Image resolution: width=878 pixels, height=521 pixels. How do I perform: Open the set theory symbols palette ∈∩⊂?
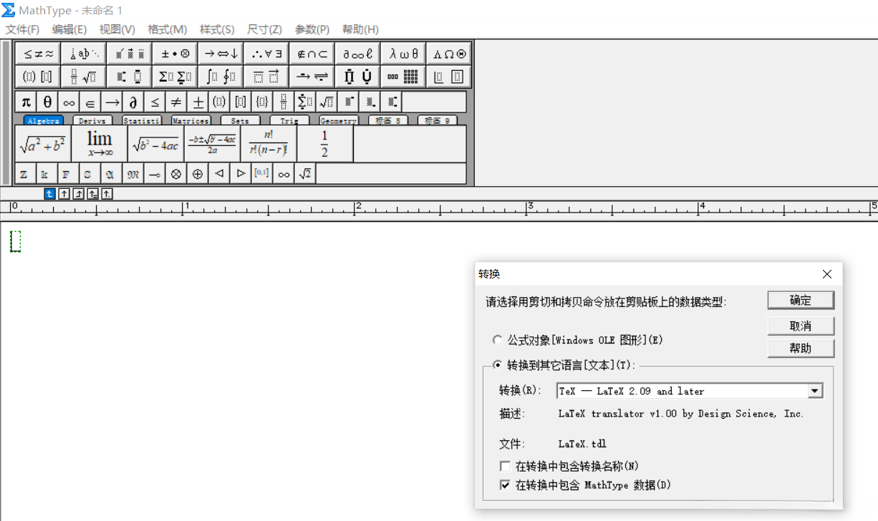(x=312, y=52)
